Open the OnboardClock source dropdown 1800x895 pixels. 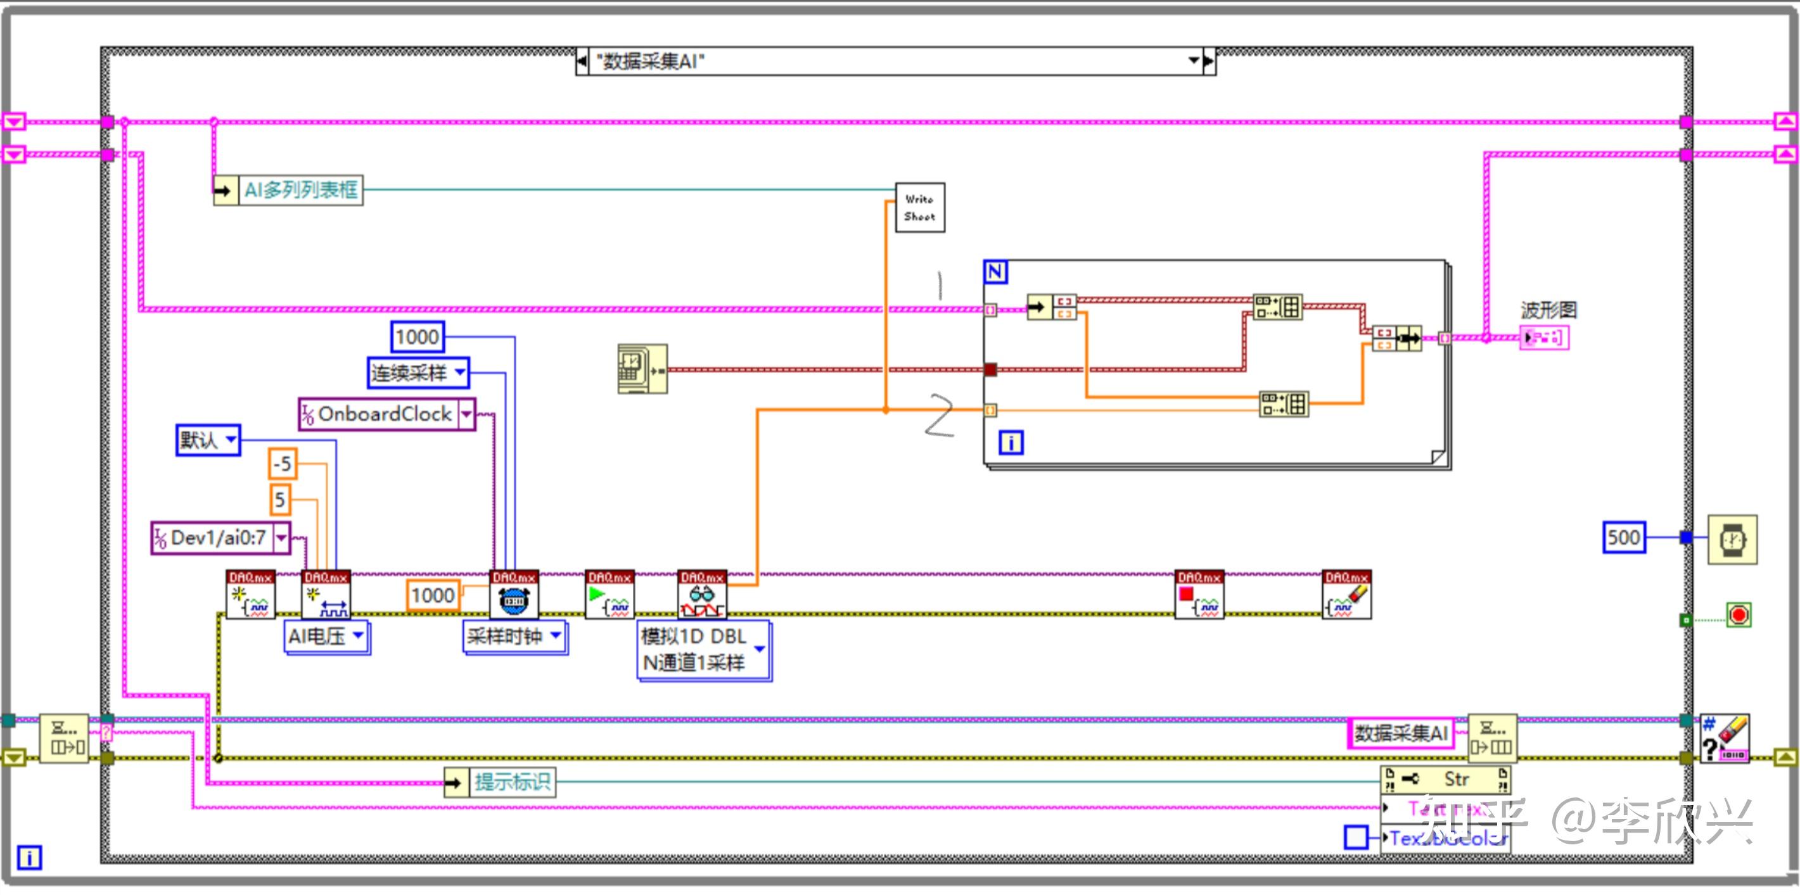tap(466, 414)
